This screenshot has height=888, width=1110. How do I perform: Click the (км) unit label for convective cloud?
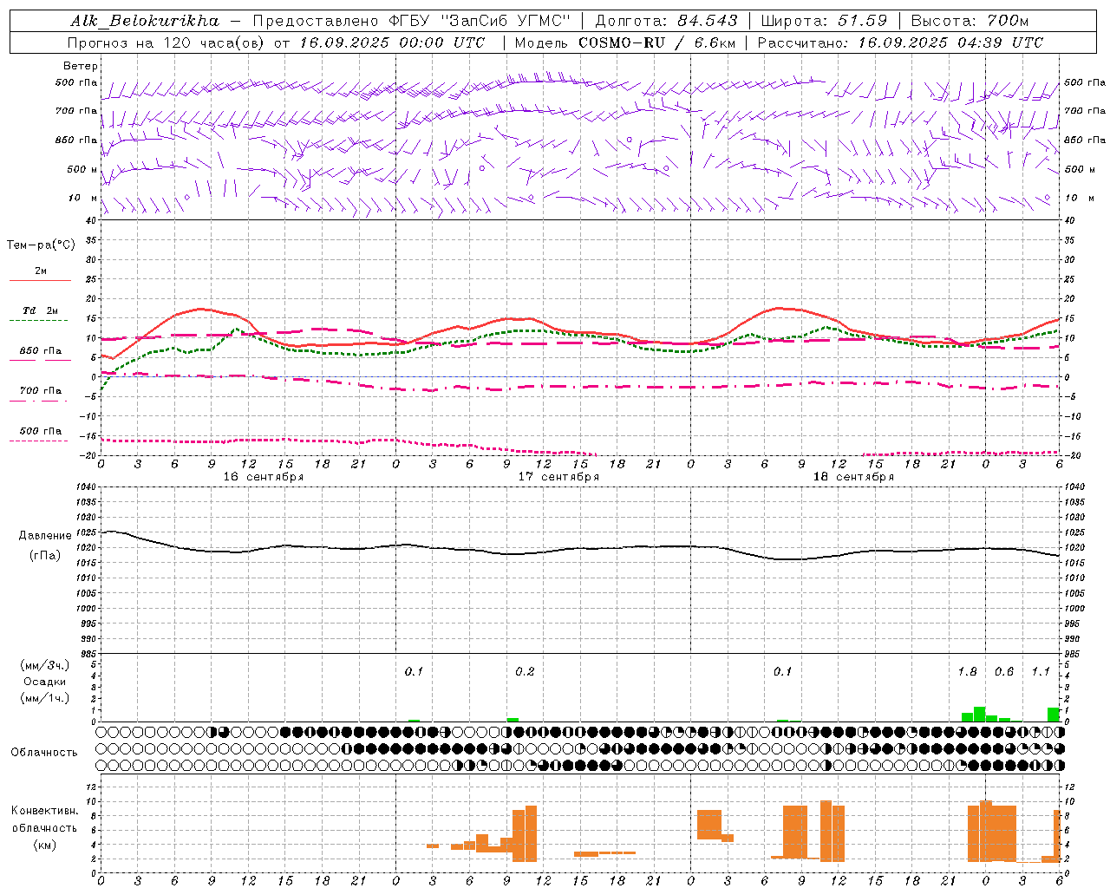(44, 844)
